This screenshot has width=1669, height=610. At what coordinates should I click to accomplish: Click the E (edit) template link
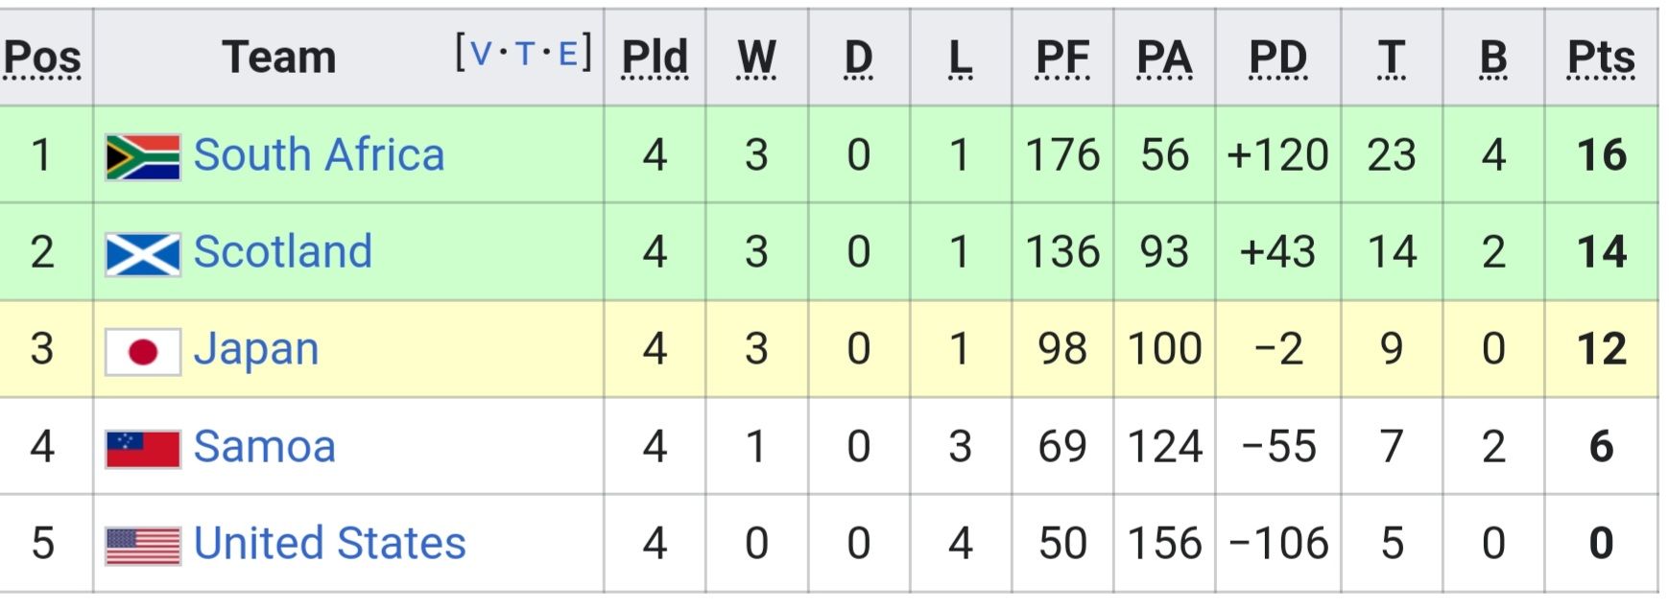tap(567, 54)
